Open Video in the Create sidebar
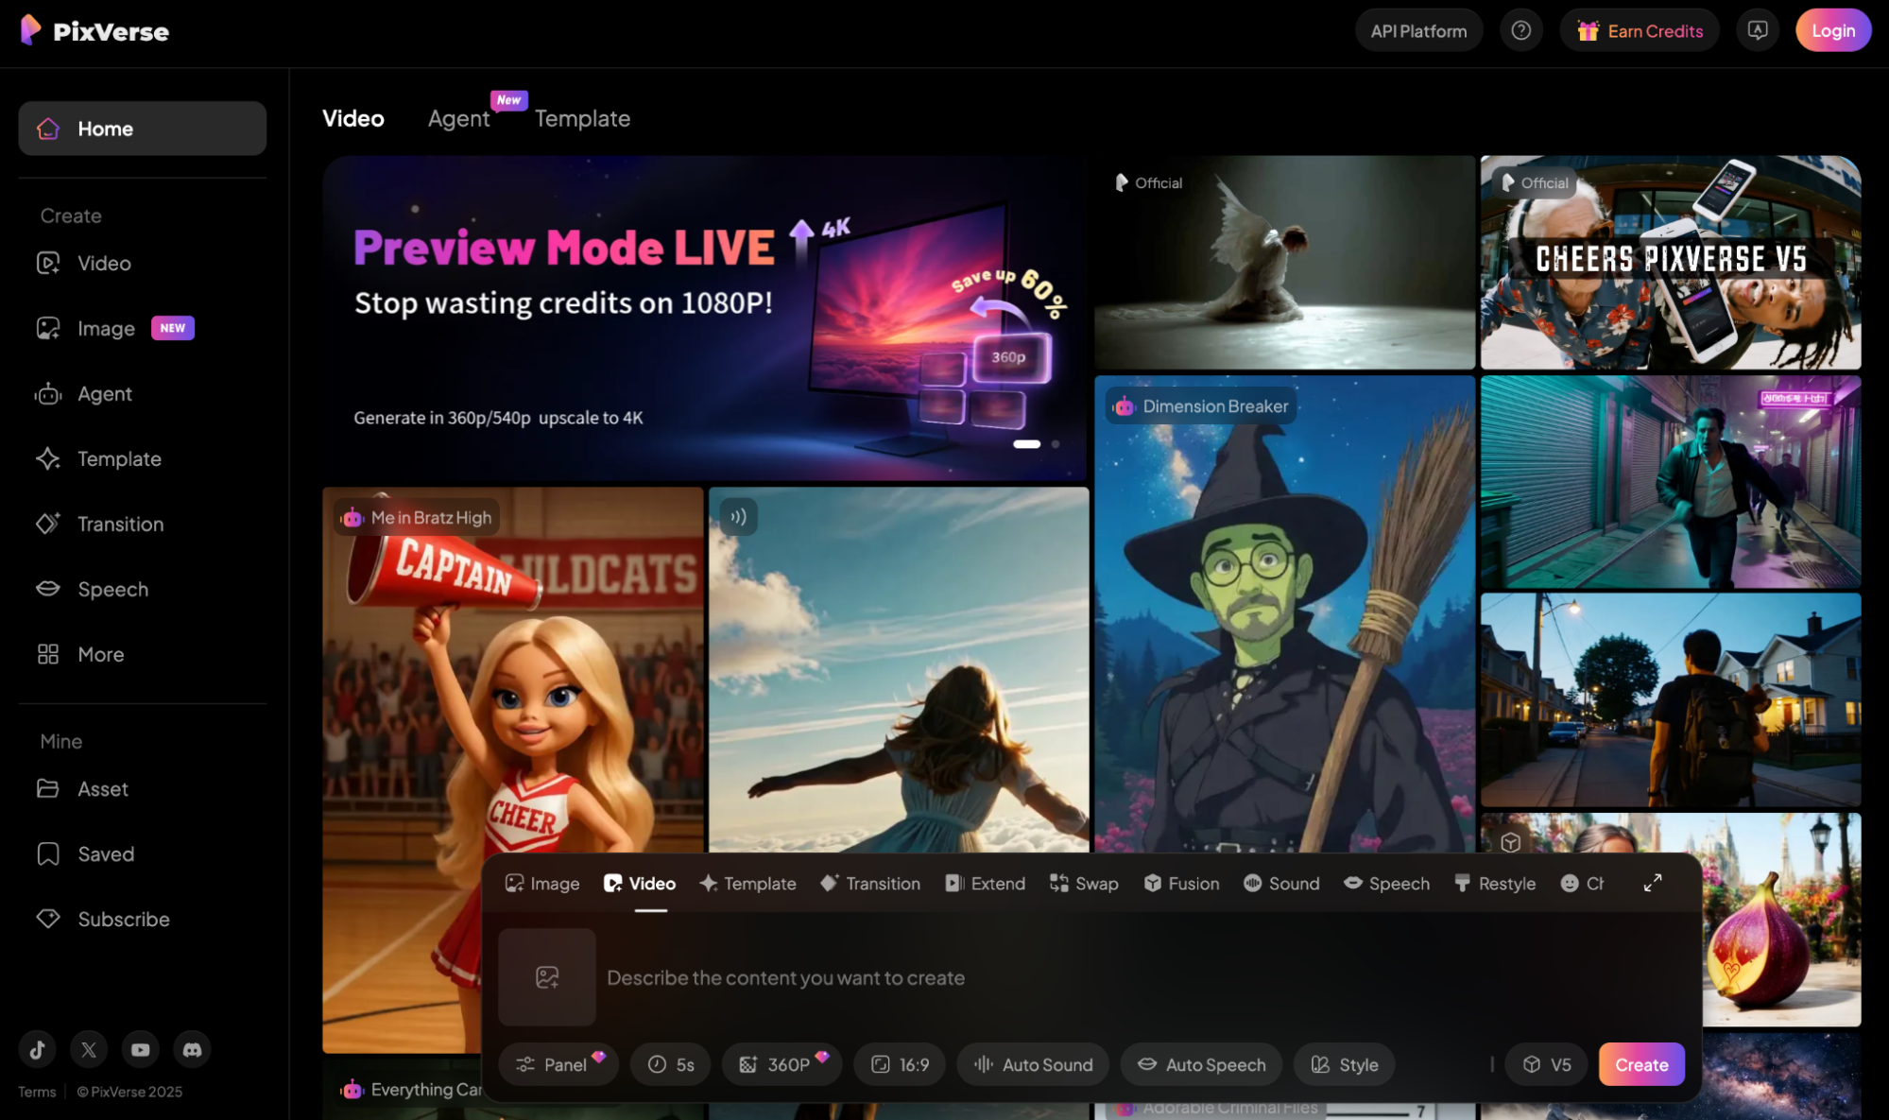Screen dimensions: 1889x1120 pyautogui.click(x=143, y=263)
